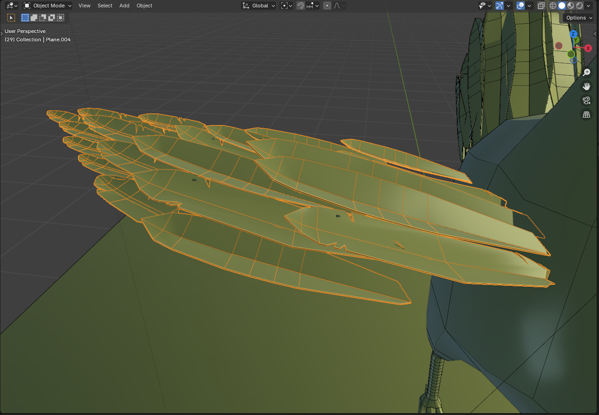Expand the toolbar with the left-edge arrow
This screenshot has width=599, height=415.
tap(2, 33)
